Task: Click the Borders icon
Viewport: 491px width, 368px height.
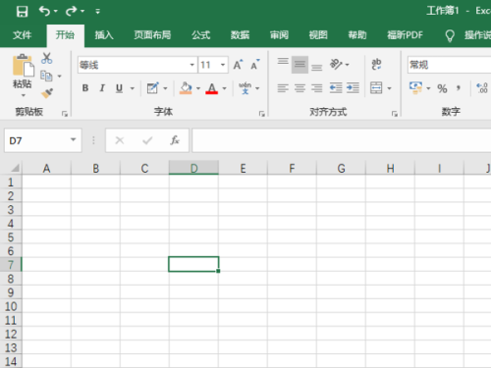Action: tap(153, 88)
